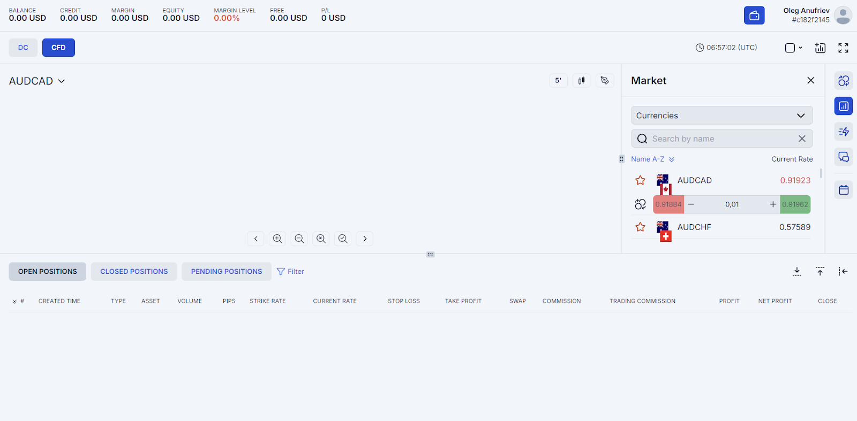The image size is (857, 421).
Task: Open the AUDCAD symbol dropdown
Action: (37, 81)
